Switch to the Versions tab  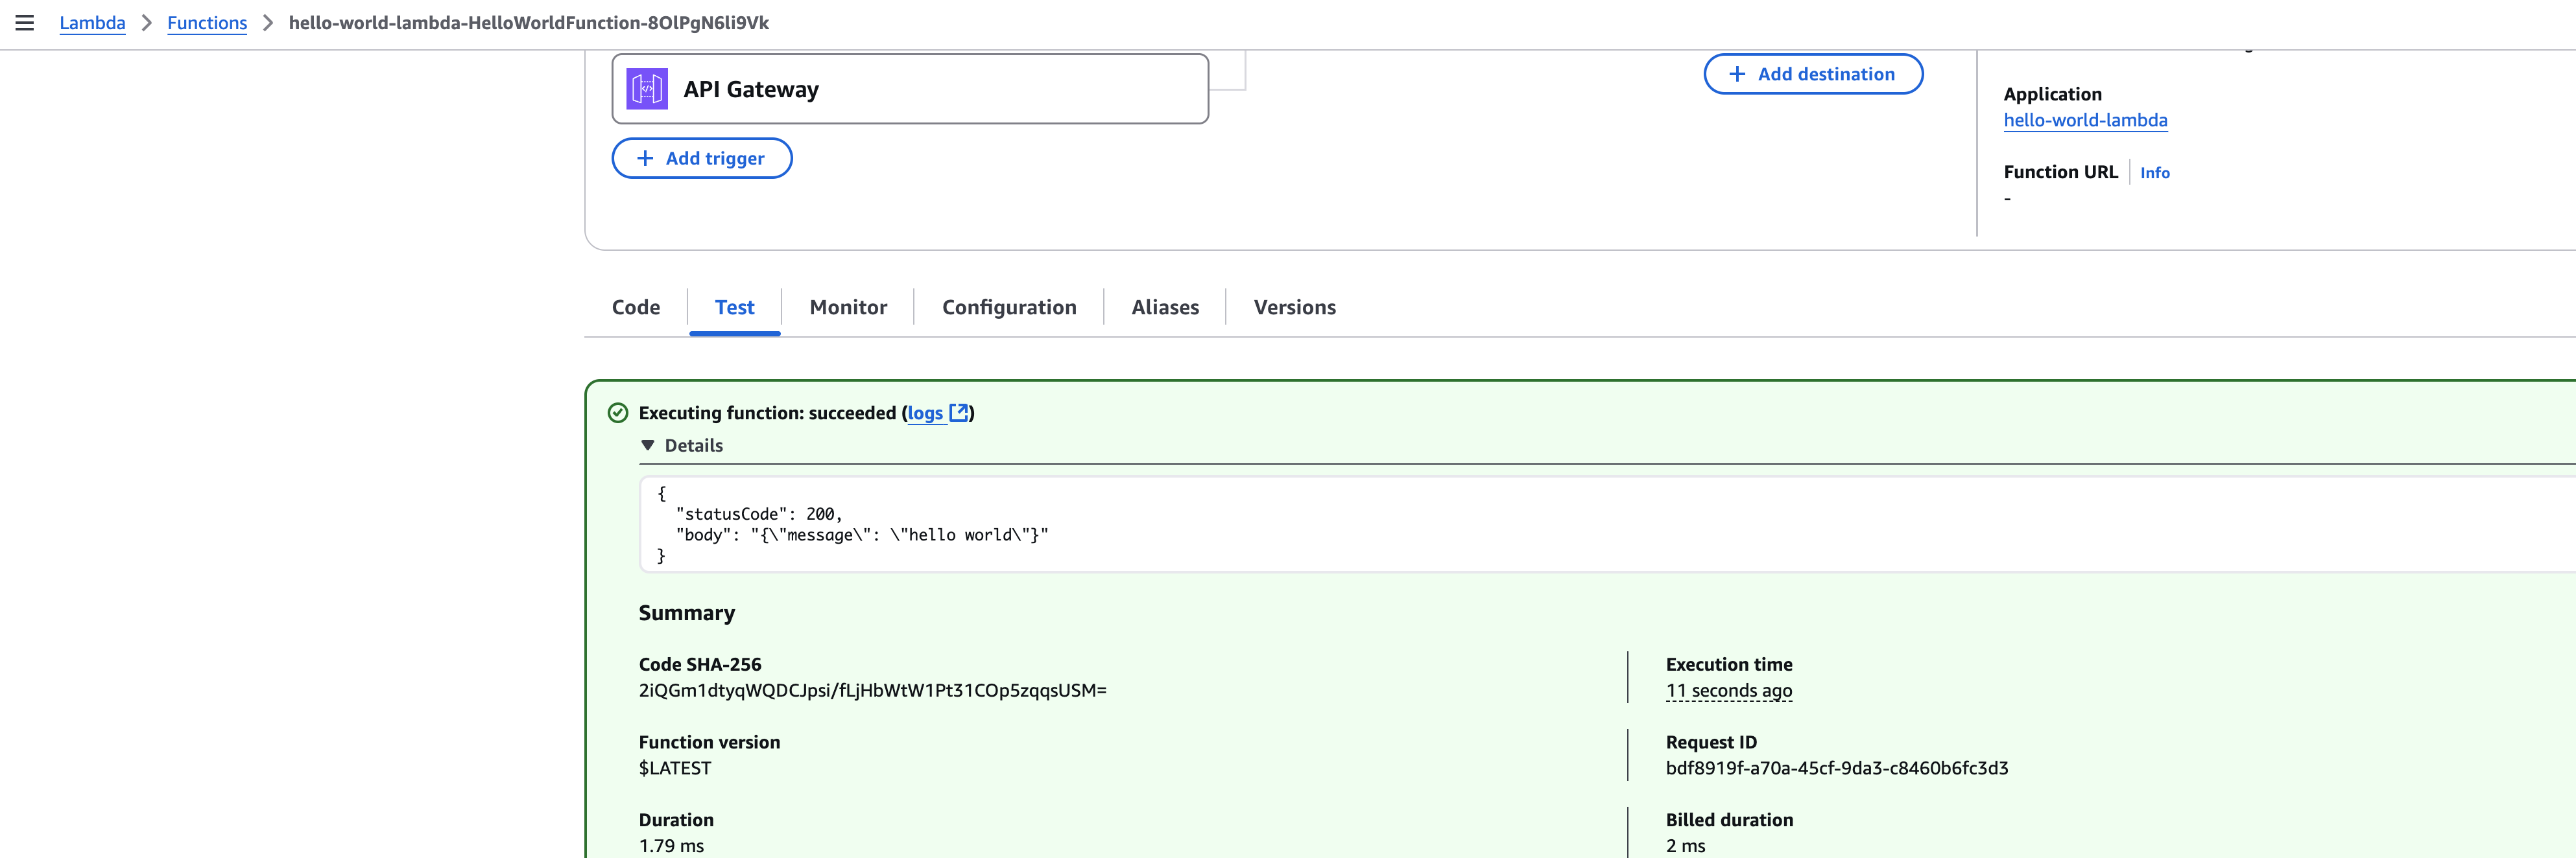pyautogui.click(x=1295, y=307)
